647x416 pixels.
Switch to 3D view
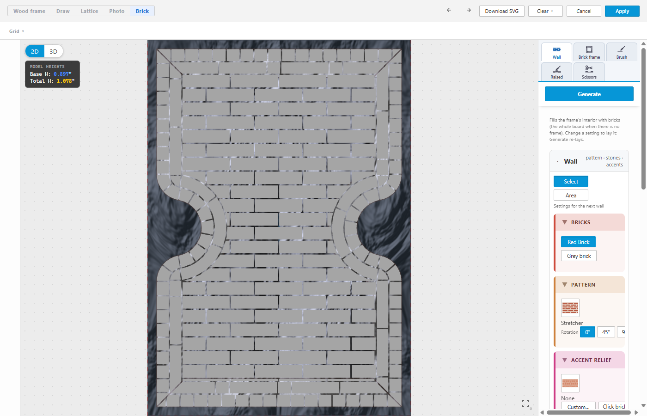[x=54, y=51]
